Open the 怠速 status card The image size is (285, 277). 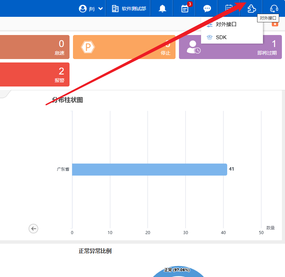tap(34, 47)
